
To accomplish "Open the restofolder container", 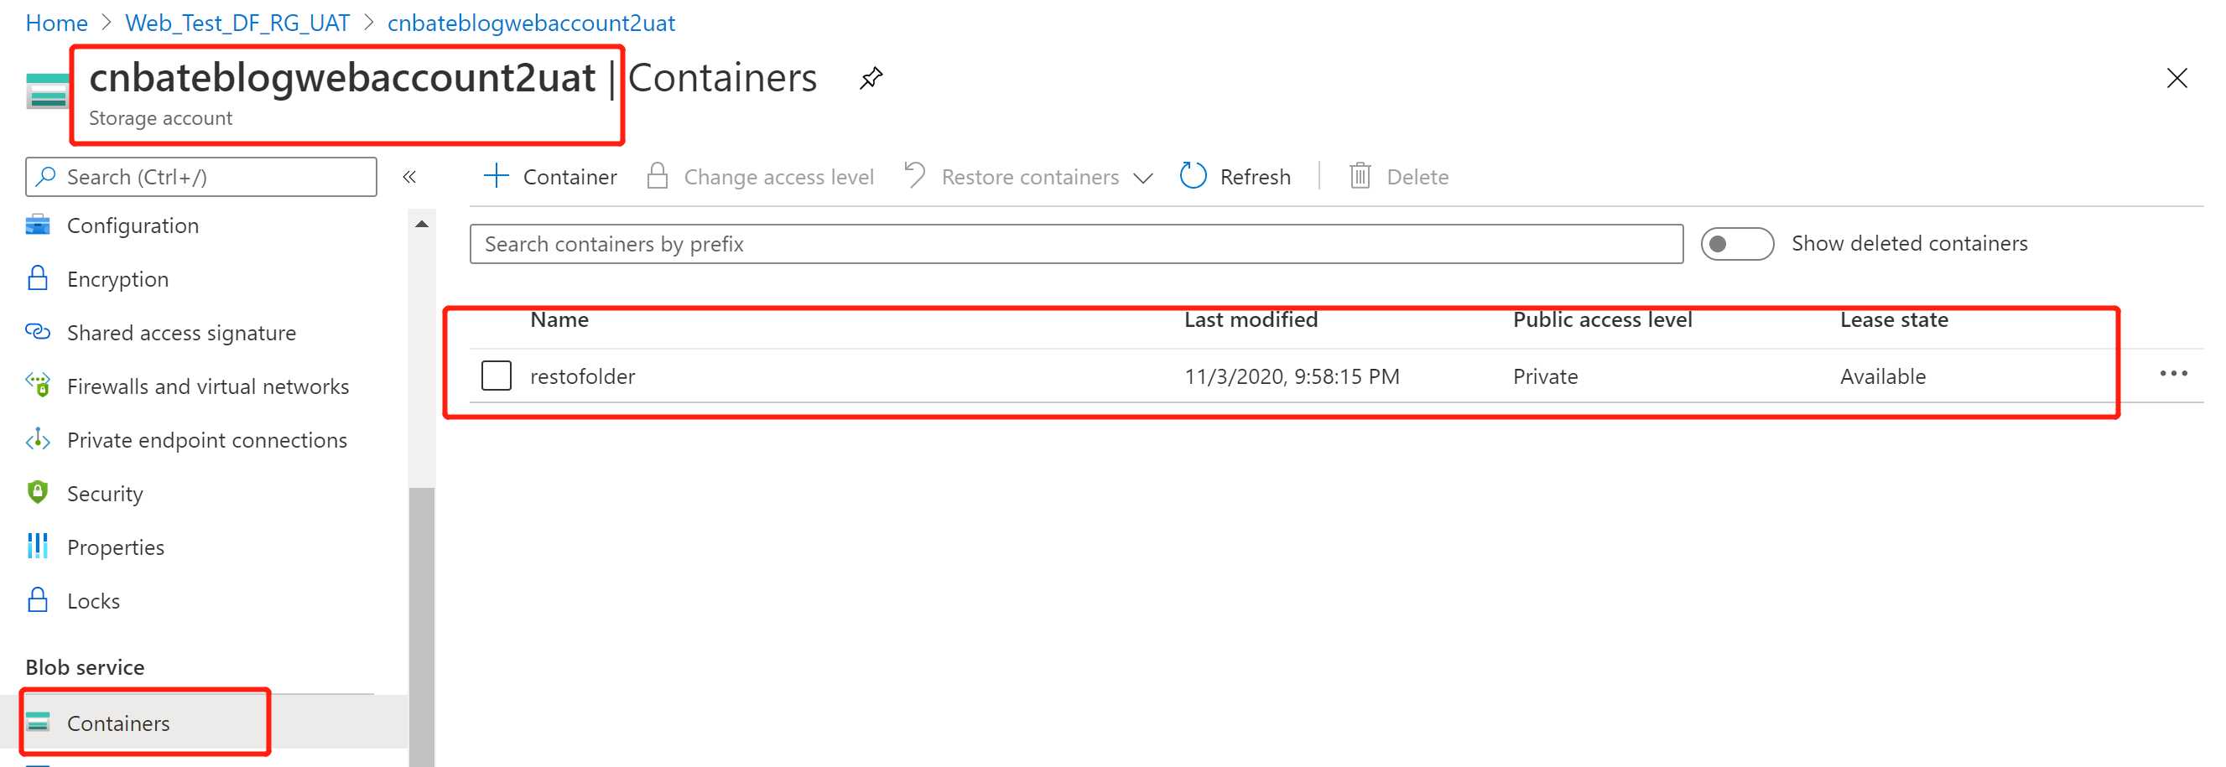I will tap(582, 376).
